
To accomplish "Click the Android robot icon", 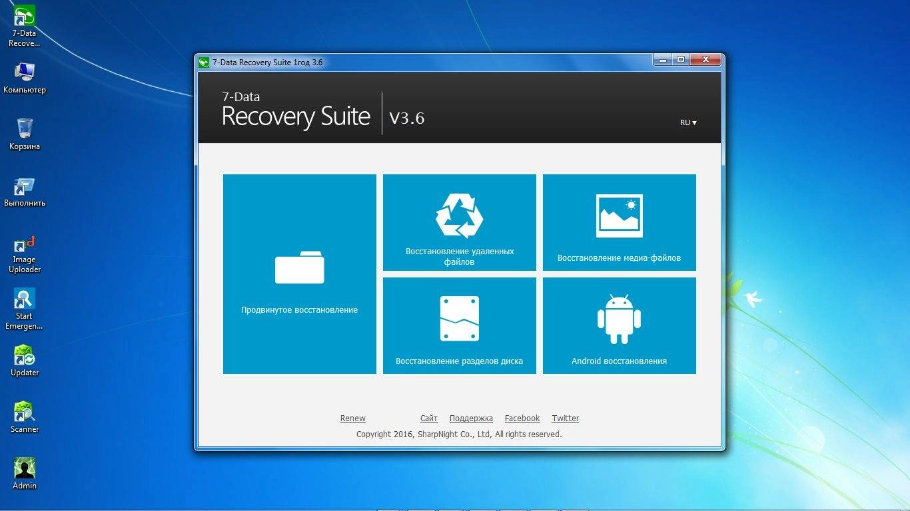I will pos(619,319).
